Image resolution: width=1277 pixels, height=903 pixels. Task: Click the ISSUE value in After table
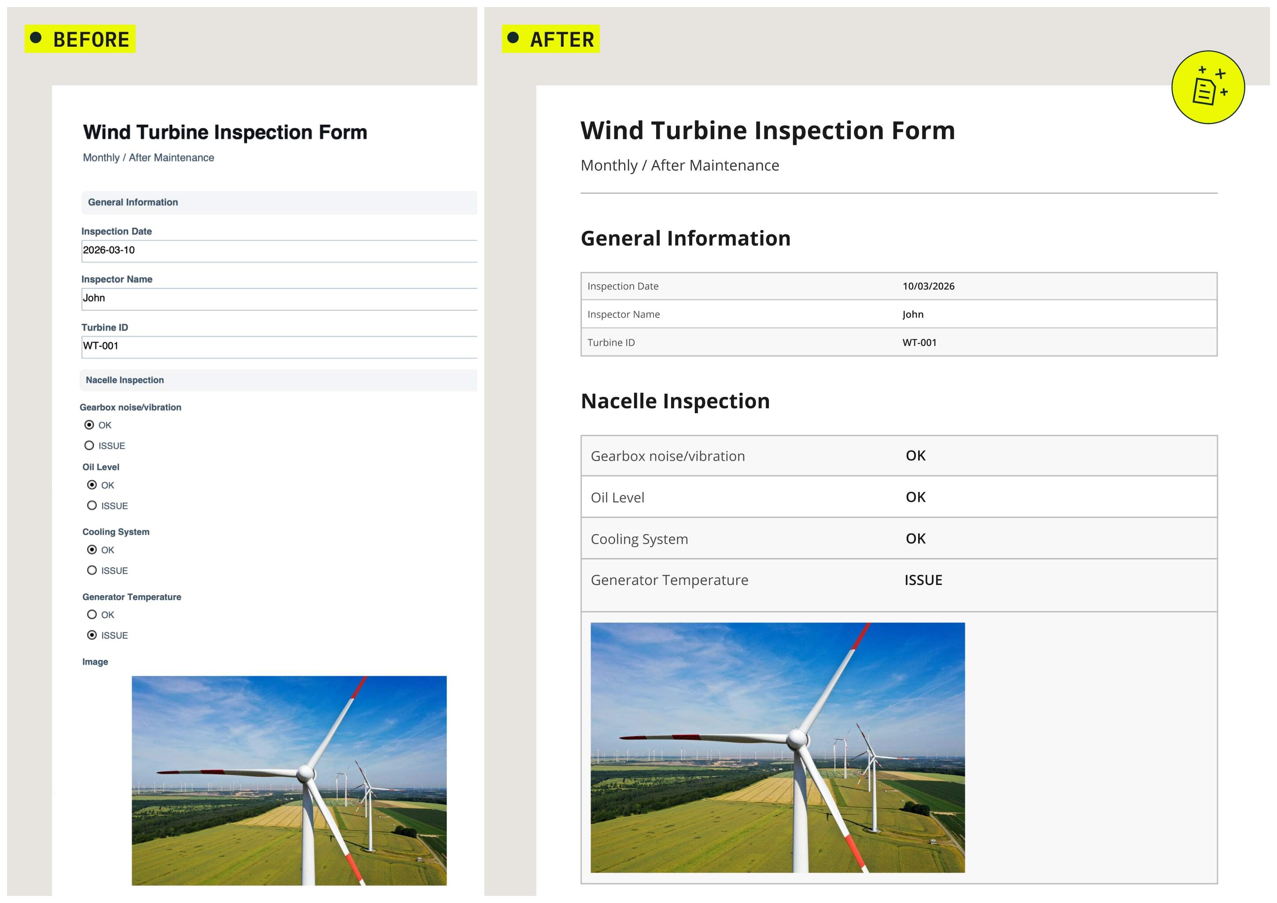pos(923,580)
